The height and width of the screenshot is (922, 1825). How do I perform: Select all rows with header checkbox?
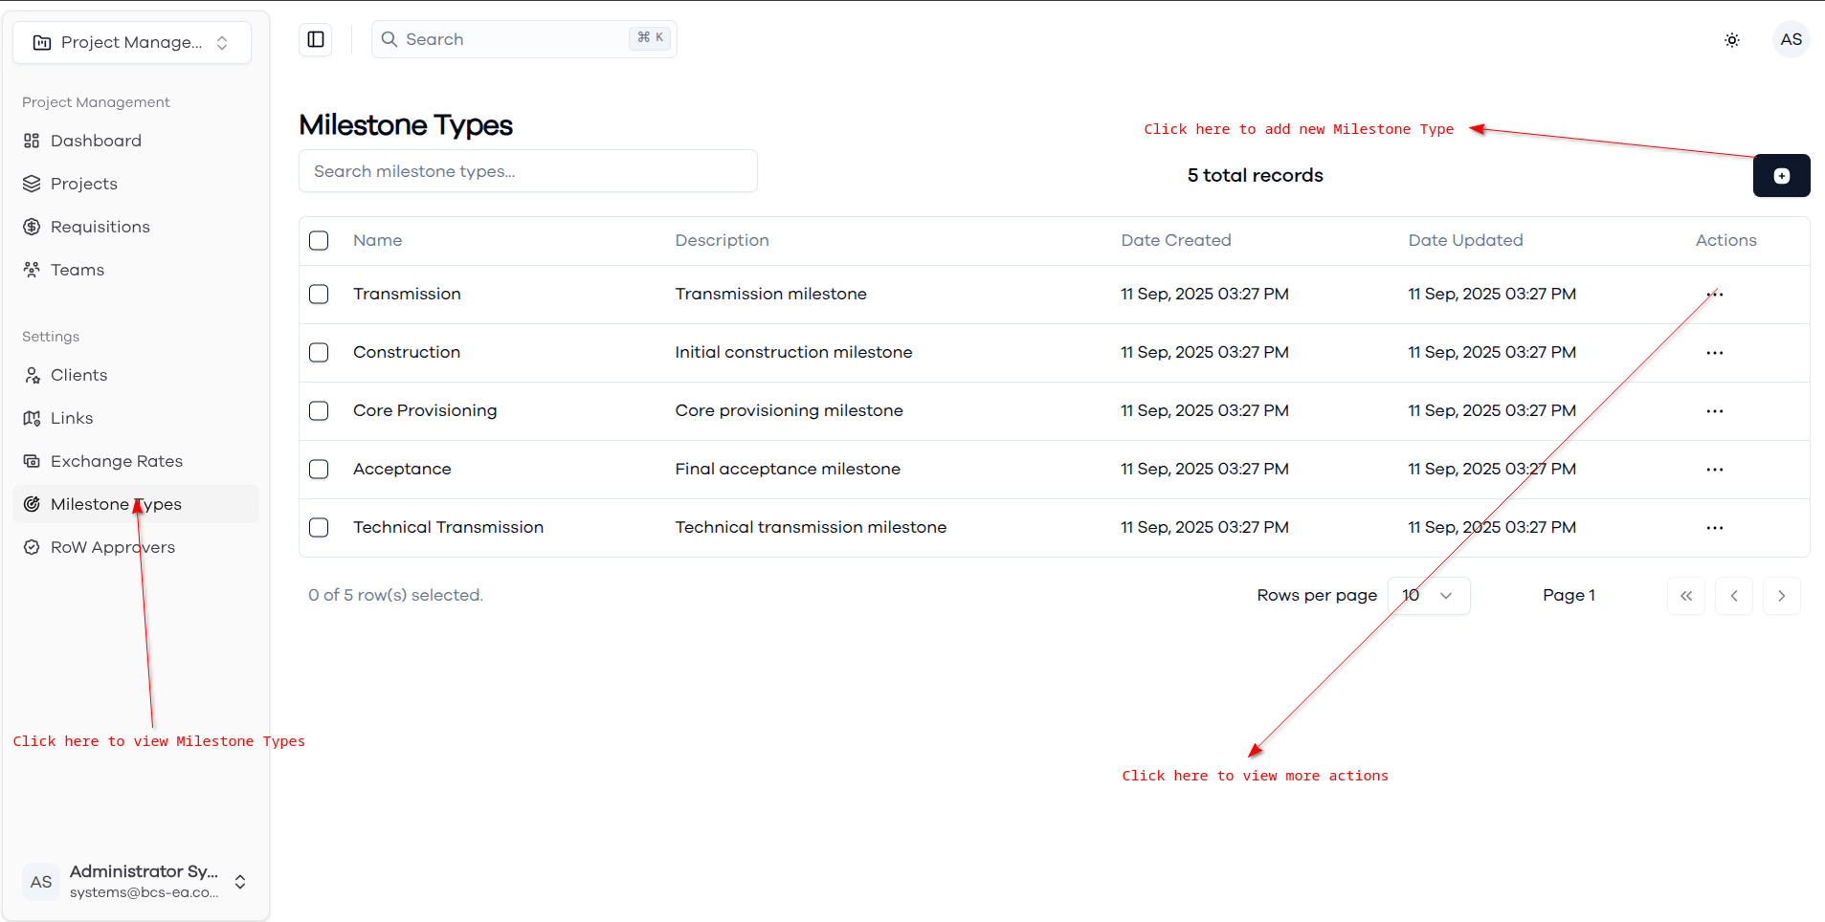(319, 240)
